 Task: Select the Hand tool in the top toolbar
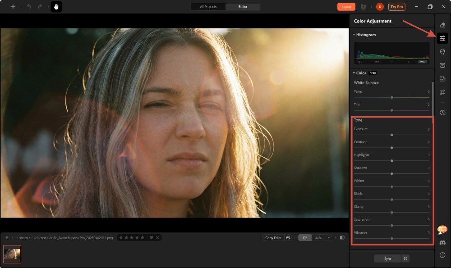pyautogui.click(x=56, y=7)
